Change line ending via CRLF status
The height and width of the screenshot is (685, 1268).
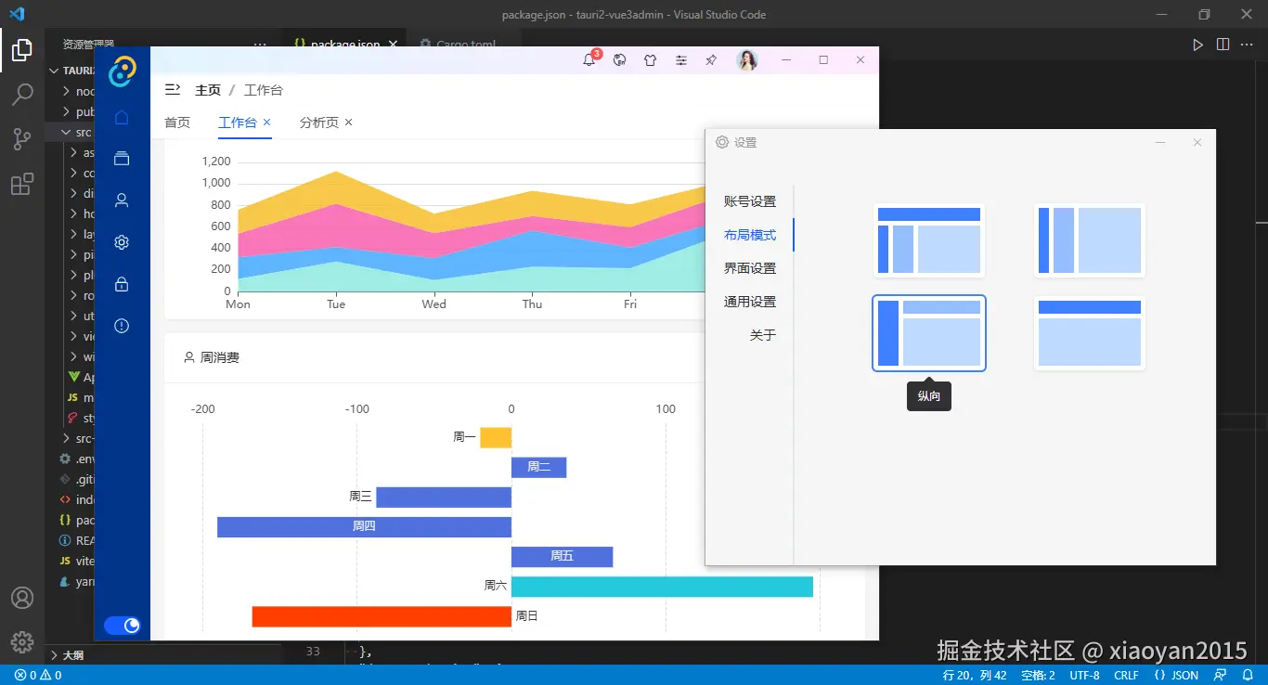tap(1126, 675)
